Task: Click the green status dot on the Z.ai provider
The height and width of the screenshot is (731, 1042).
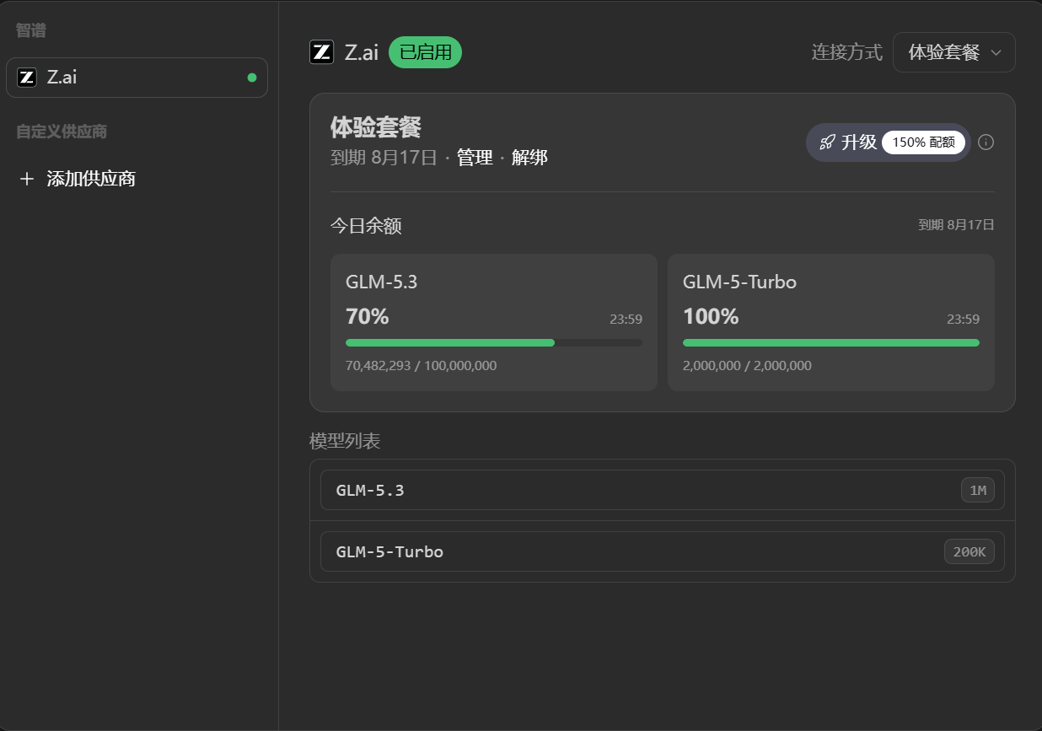Action: 251,78
